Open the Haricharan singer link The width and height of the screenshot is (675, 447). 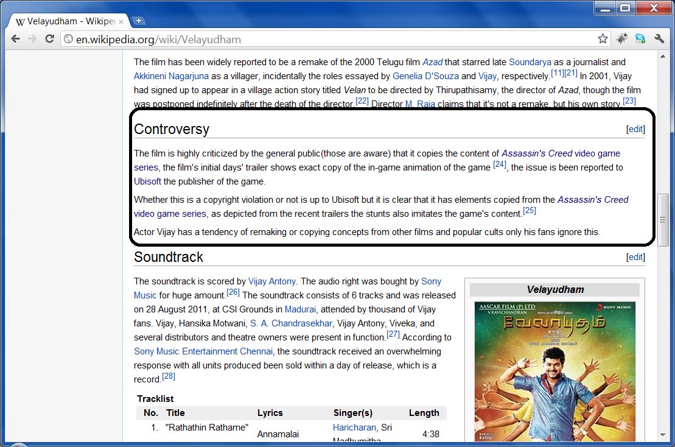354,428
